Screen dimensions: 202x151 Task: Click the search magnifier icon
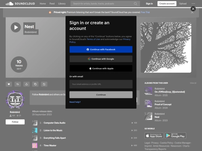(135, 4)
